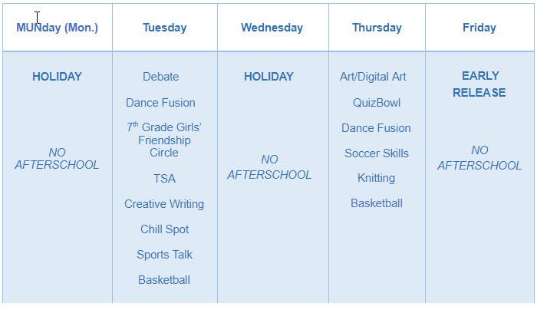Image resolution: width=537 pixels, height=313 pixels.
Task: Click 7th Grade Girls' Friendship Circle
Action: [x=164, y=140]
